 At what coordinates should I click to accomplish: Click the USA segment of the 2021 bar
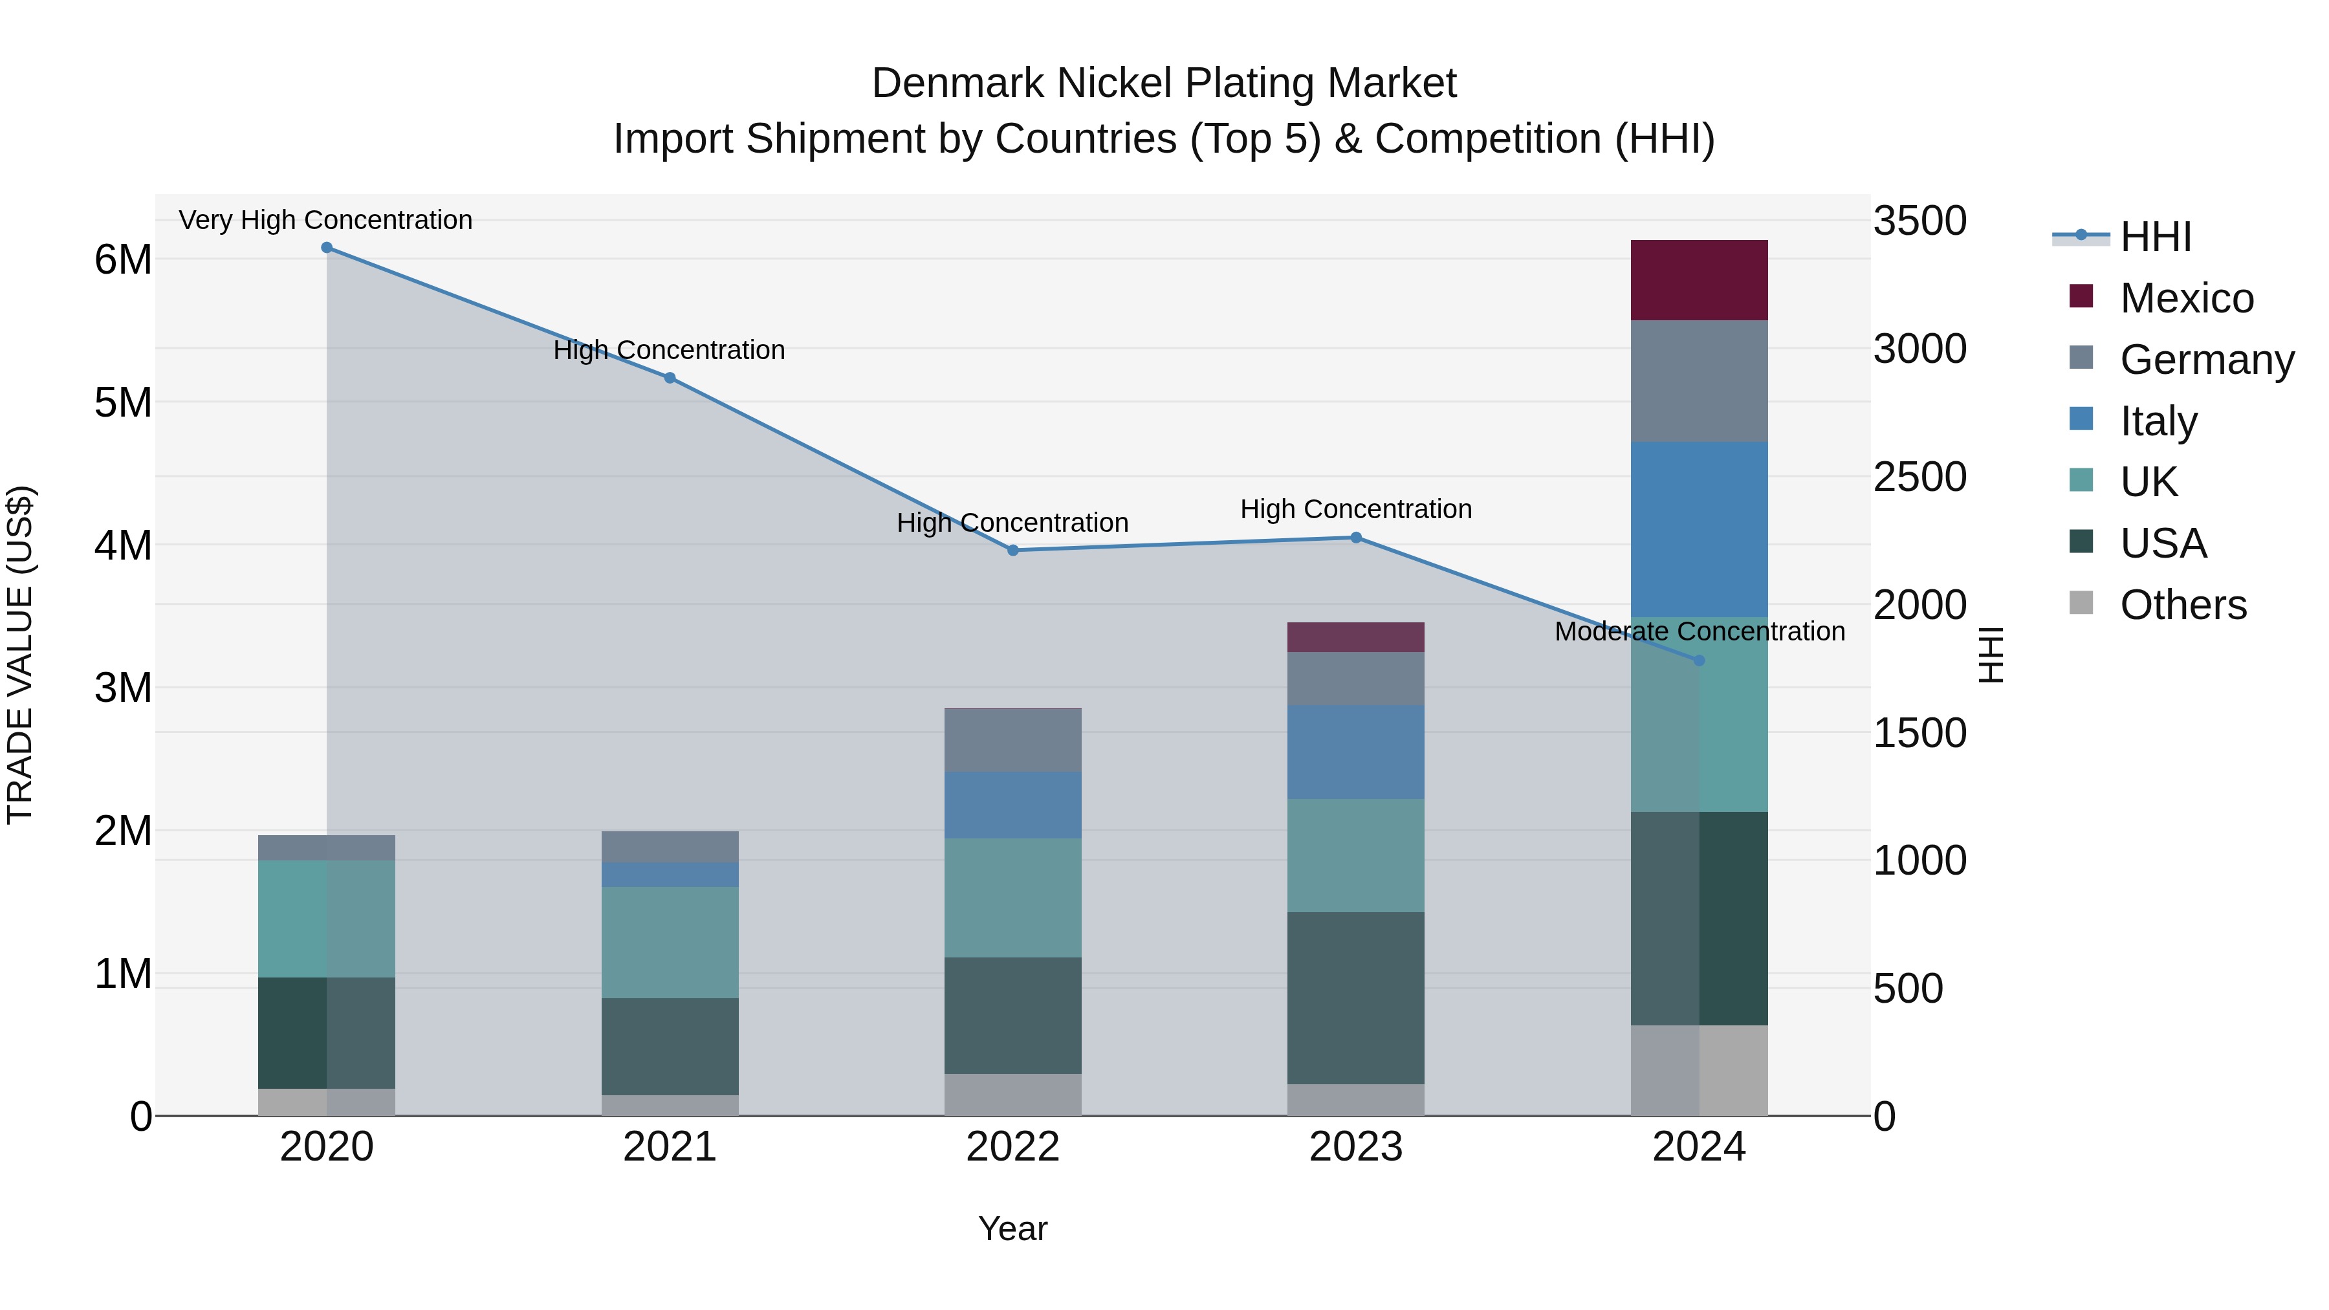point(670,1047)
